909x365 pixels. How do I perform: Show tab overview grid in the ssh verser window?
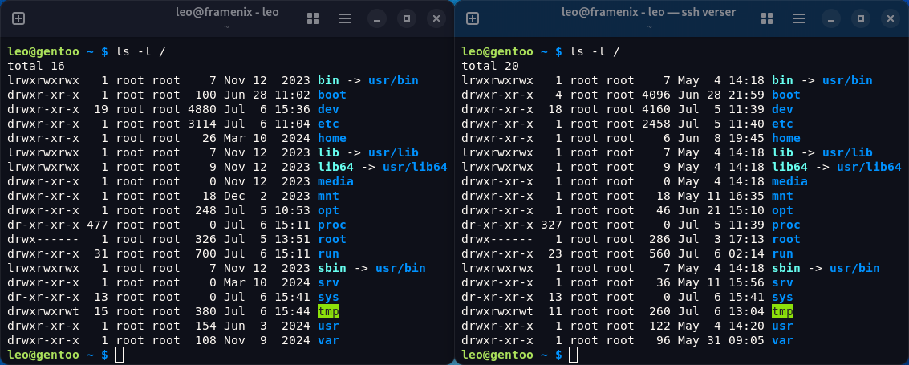[x=767, y=18]
